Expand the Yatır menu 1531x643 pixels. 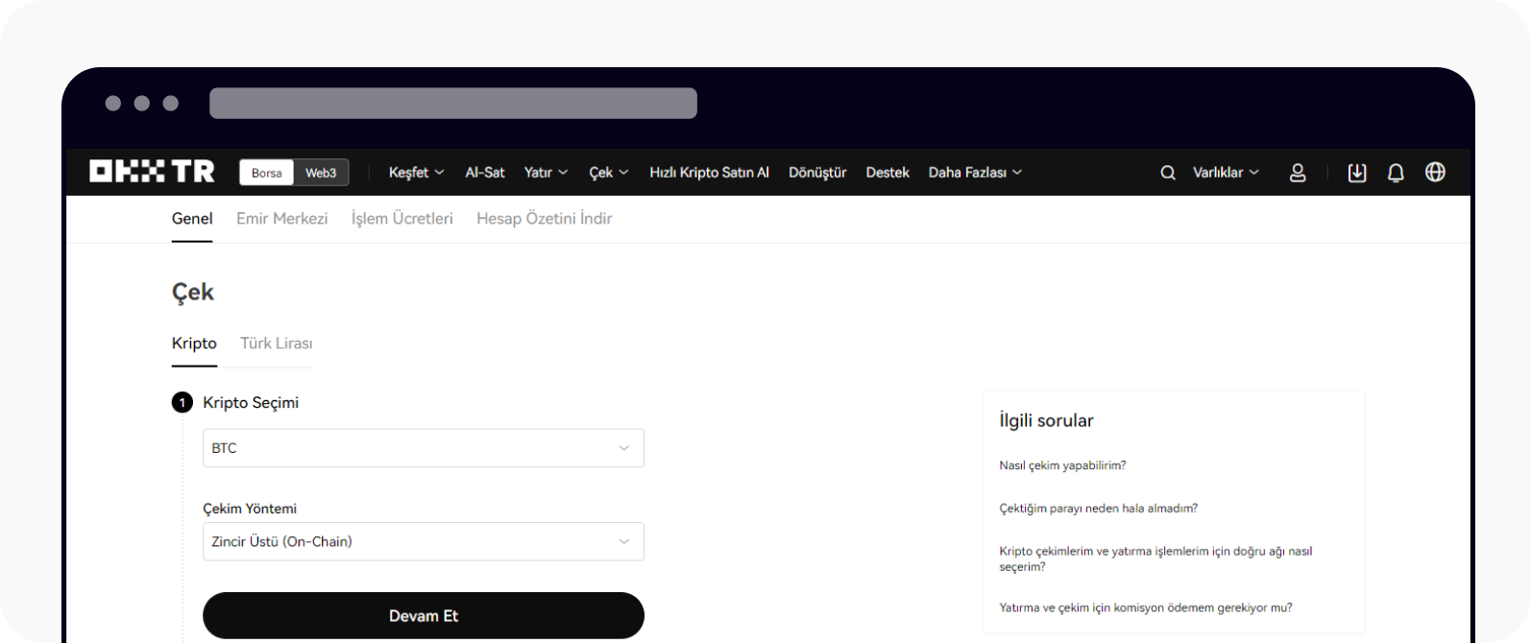[x=546, y=173]
